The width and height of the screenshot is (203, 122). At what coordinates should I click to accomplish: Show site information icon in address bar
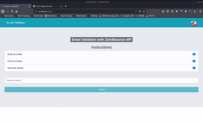click(36, 11)
